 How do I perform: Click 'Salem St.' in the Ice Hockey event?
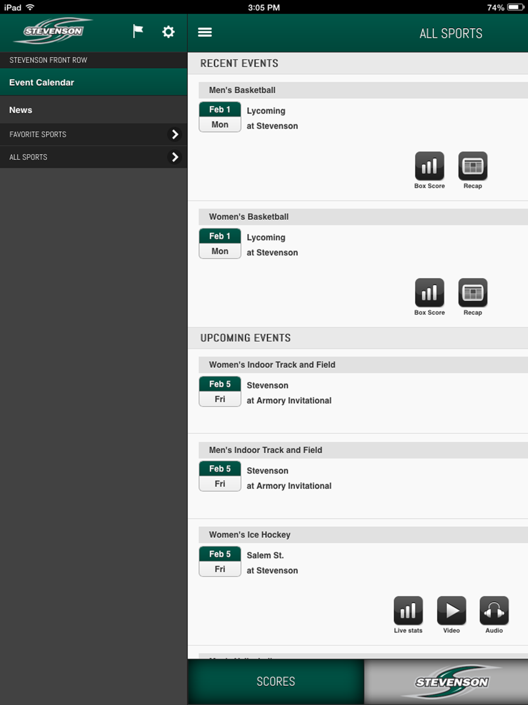point(265,555)
